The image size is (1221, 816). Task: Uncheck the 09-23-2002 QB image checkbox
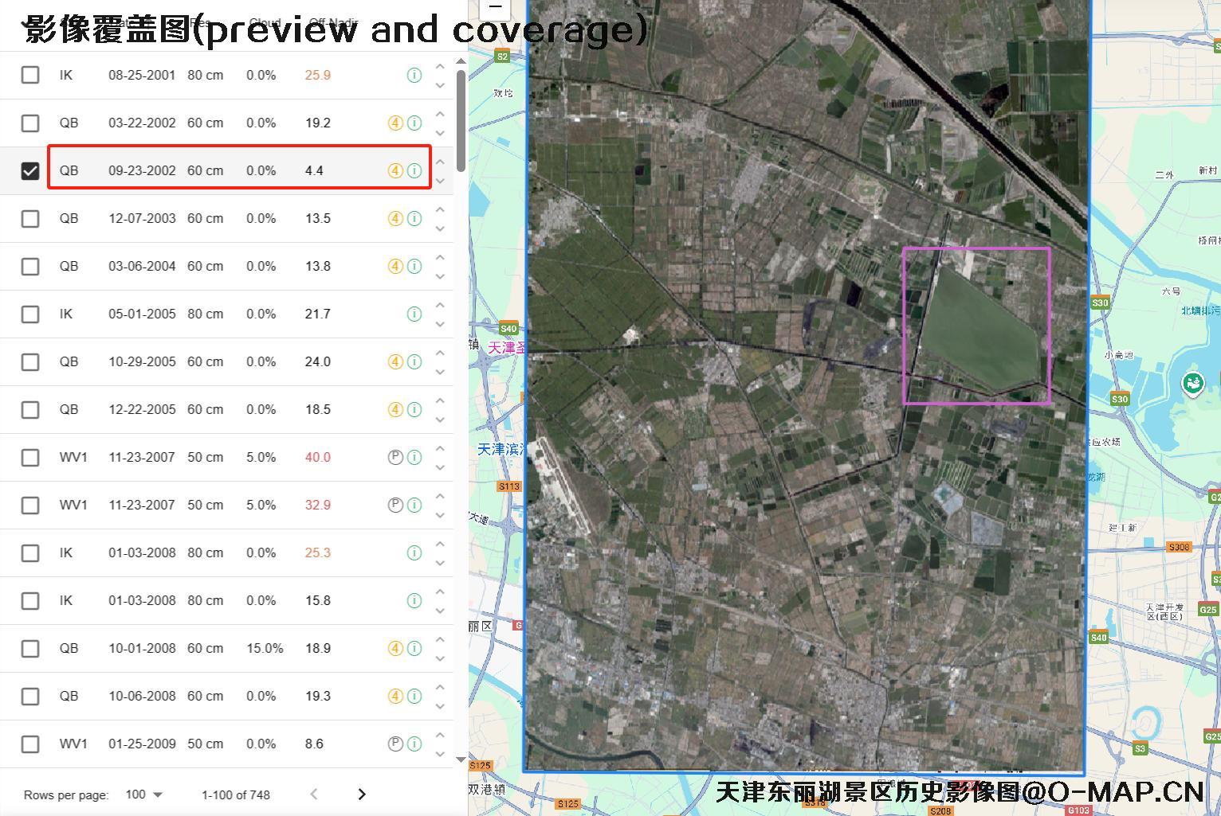coord(30,170)
